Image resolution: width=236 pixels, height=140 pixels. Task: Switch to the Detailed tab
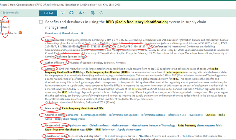coord(4,27)
